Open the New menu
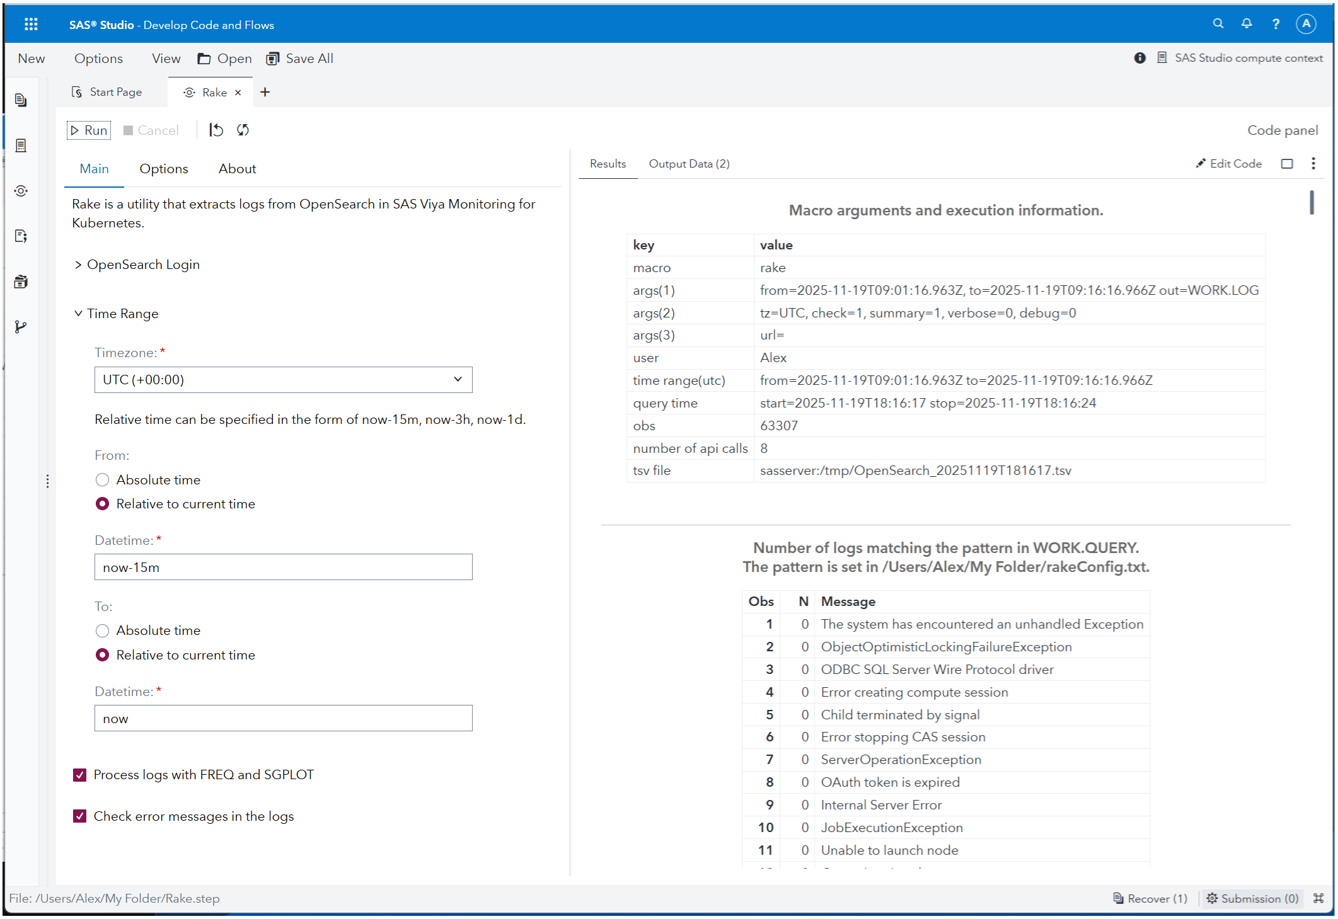 click(32, 59)
